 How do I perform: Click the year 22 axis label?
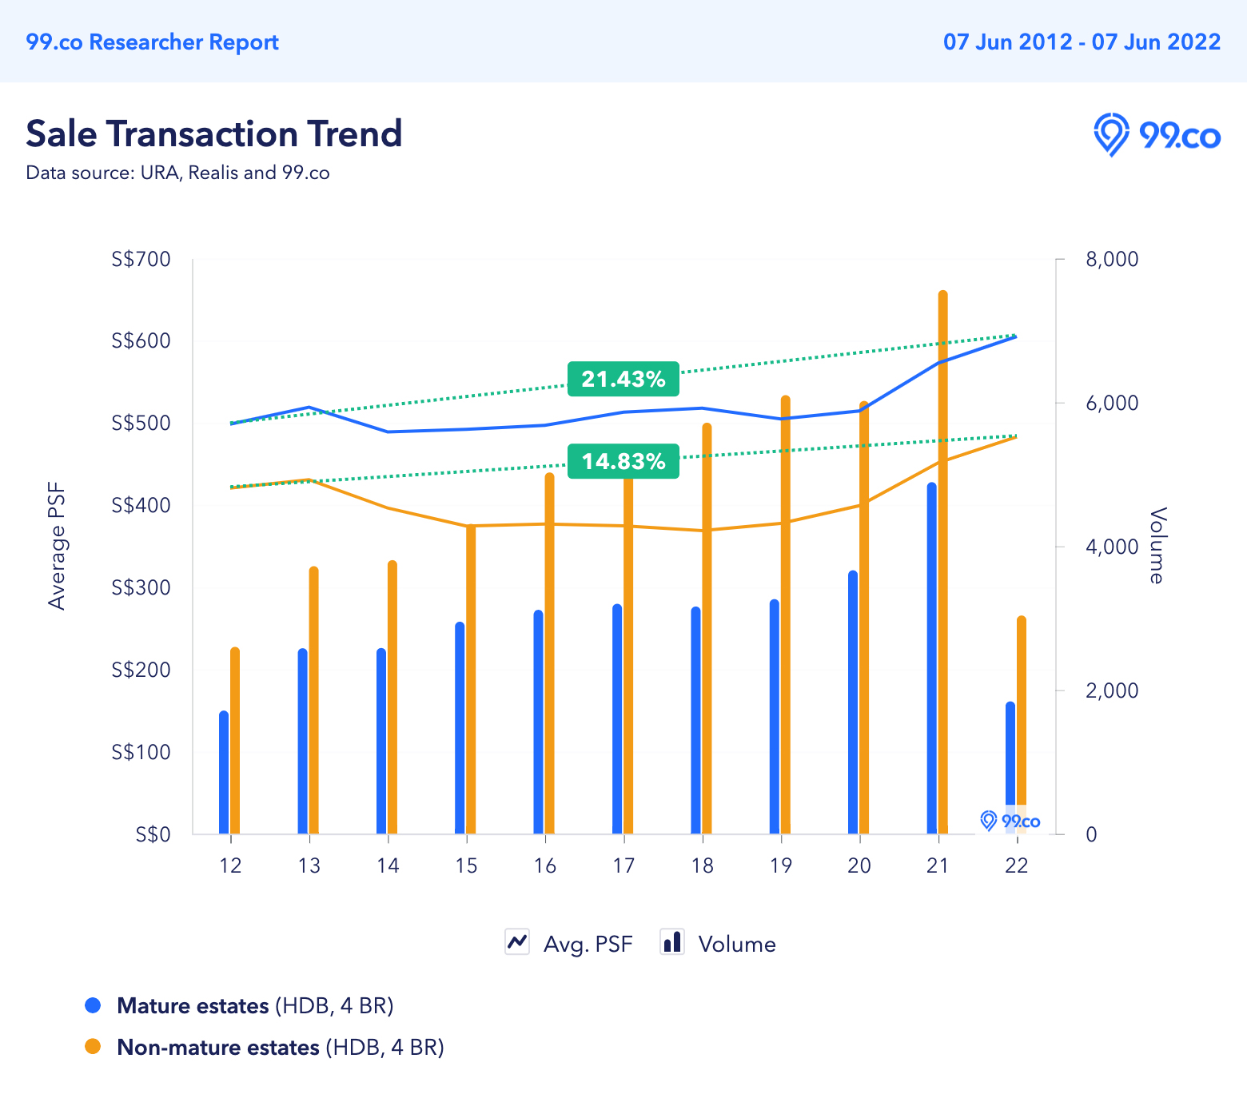click(1016, 865)
